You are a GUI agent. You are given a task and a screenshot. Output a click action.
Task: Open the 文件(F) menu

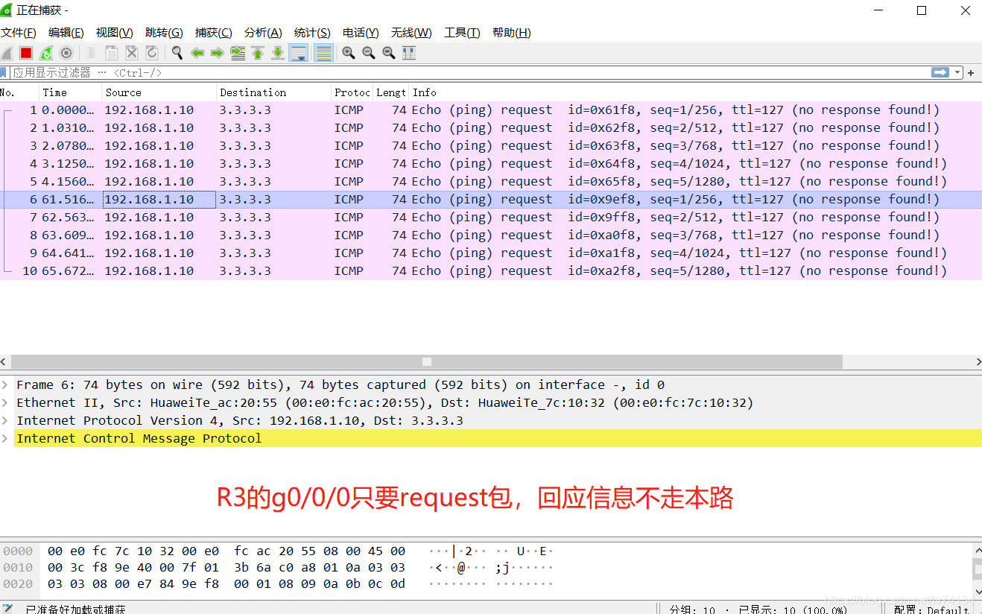click(19, 33)
